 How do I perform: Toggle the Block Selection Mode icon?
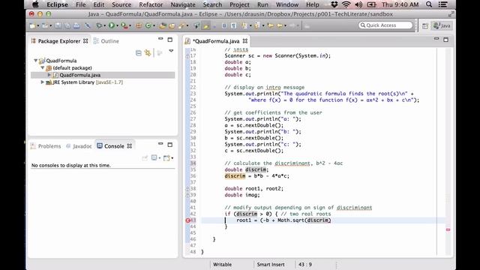click(x=223, y=25)
